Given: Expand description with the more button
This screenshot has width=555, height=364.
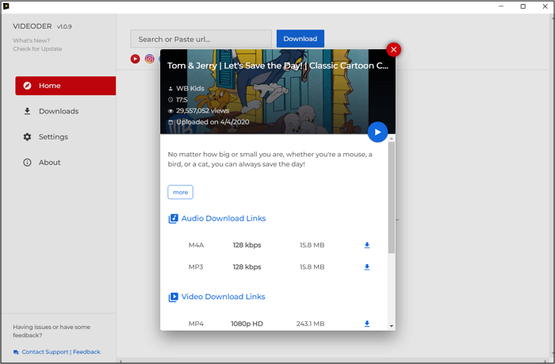Looking at the screenshot, I should coord(181,192).
